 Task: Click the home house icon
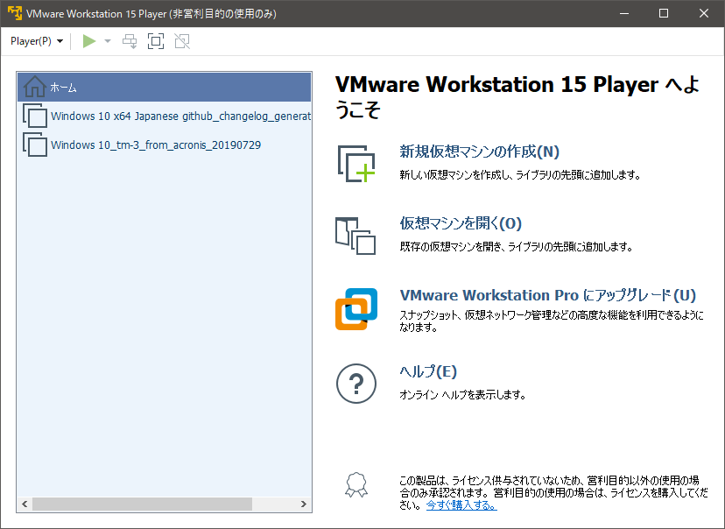pyautogui.click(x=35, y=87)
